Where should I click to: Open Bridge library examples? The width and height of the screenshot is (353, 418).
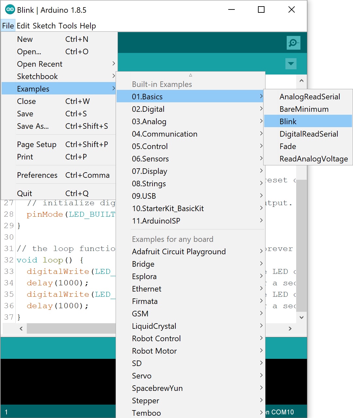190,264
